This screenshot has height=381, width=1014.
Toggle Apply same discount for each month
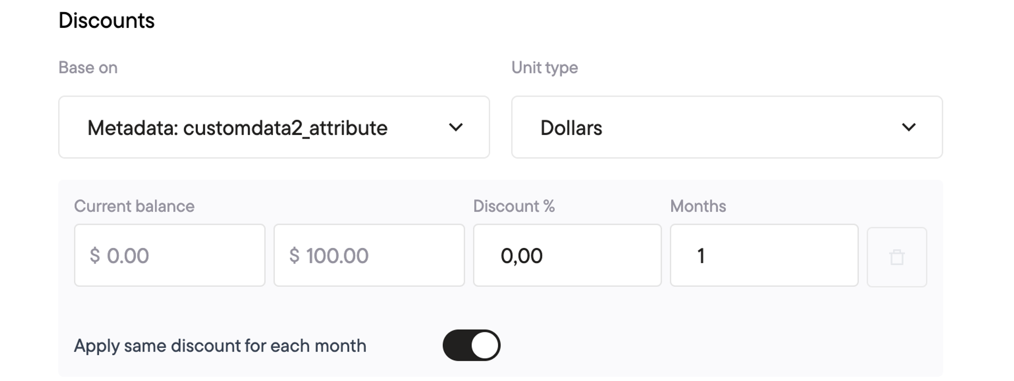[x=472, y=345]
